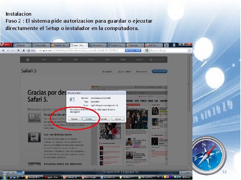Open the ¿Qué es Safari? link
Image resolution: width=241 pixels, height=180 pixels.
[124, 71]
